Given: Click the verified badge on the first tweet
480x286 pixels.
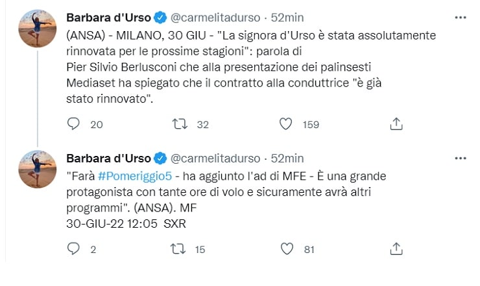Looking at the screenshot, I should click(x=160, y=17).
